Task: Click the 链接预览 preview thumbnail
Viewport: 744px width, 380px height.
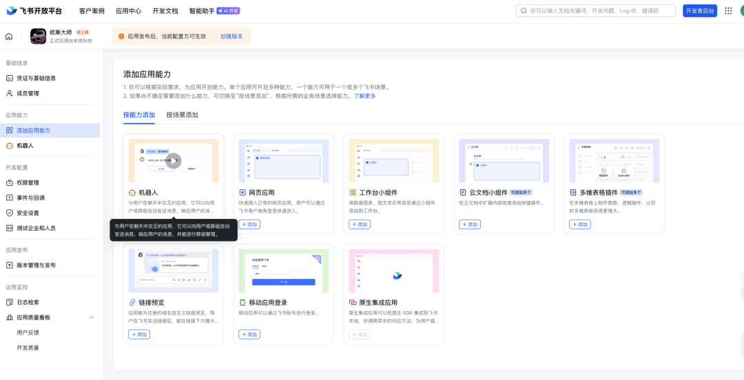Action: (174, 271)
